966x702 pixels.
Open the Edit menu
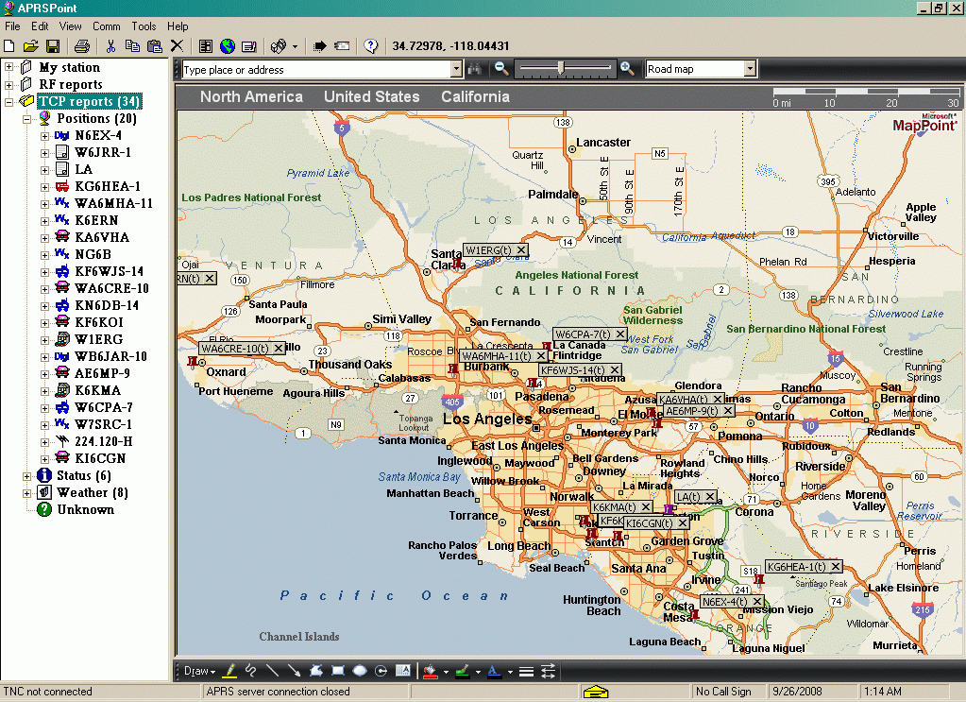tap(40, 26)
